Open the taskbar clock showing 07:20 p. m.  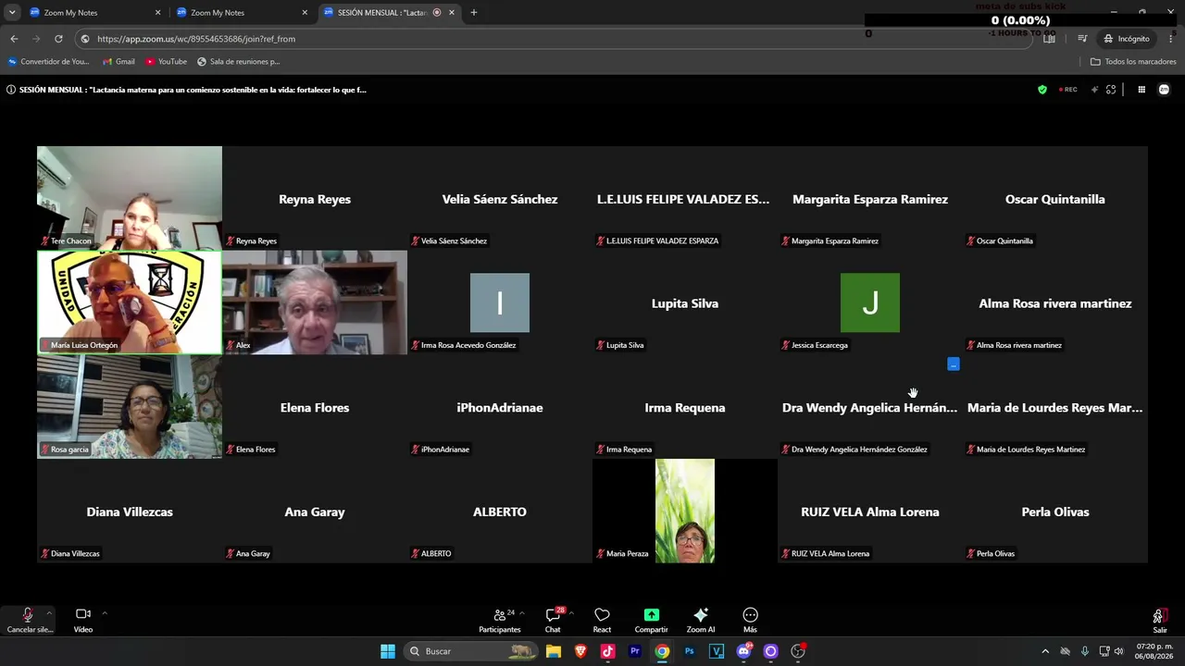coord(1154,651)
